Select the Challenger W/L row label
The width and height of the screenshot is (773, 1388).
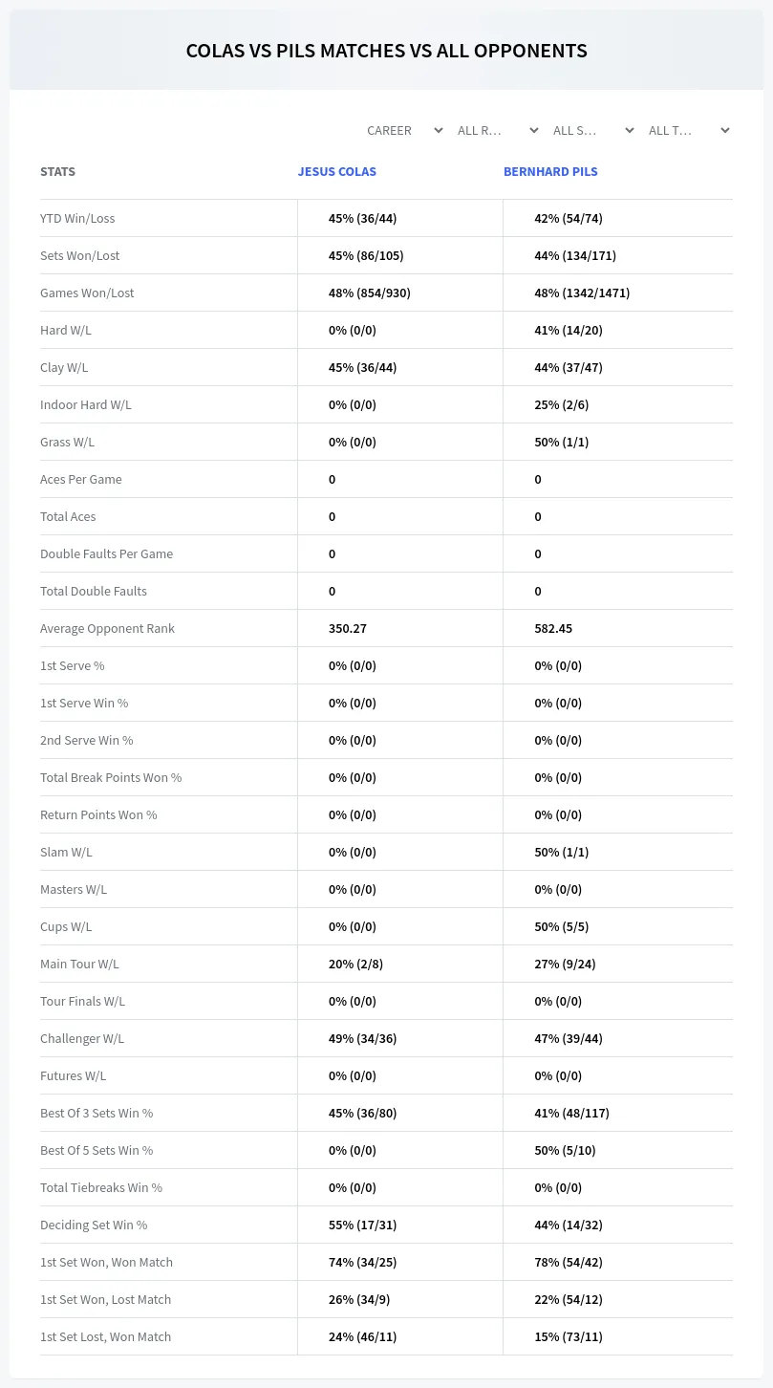(82, 1038)
